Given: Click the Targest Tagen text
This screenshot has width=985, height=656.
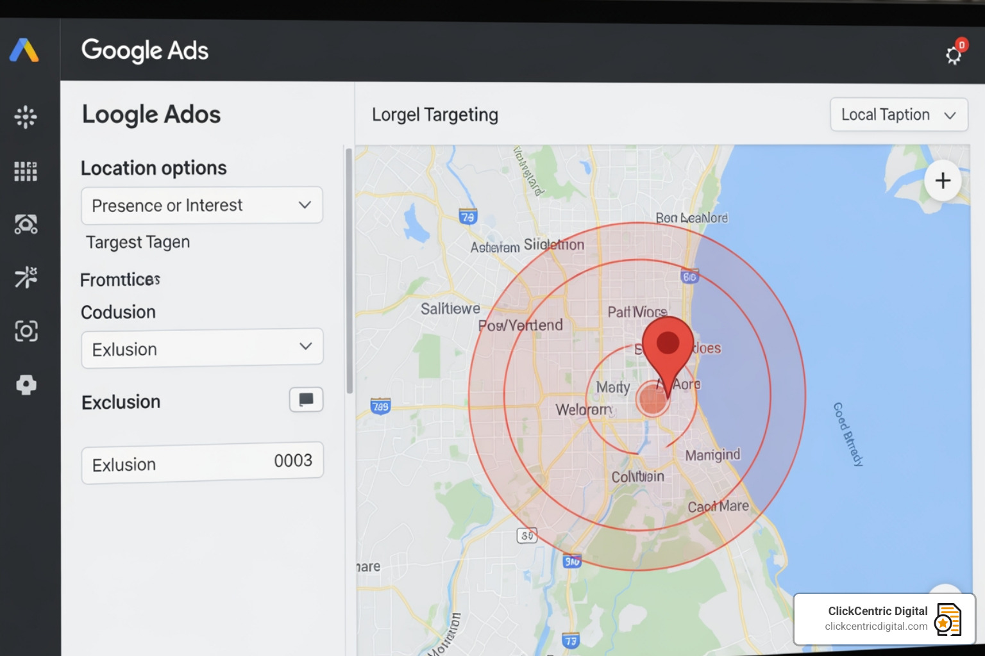Looking at the screenshot, I should point(138,242).
